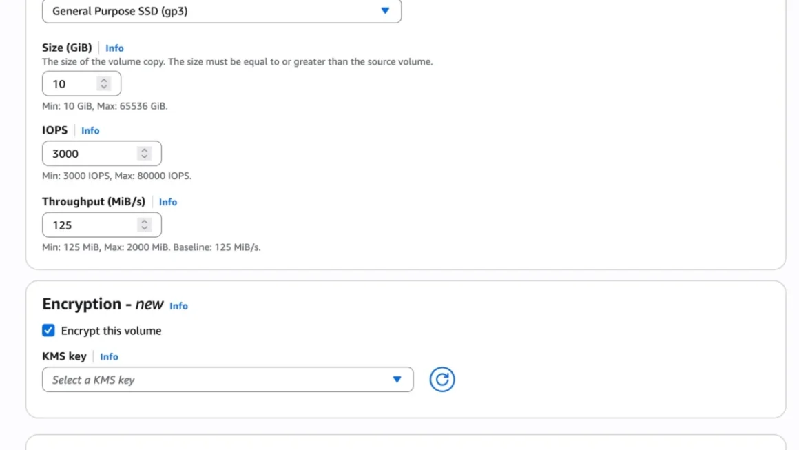Click the Size (GiB) field stepper arrows
The image size is (799, 450).
point(104,83)
